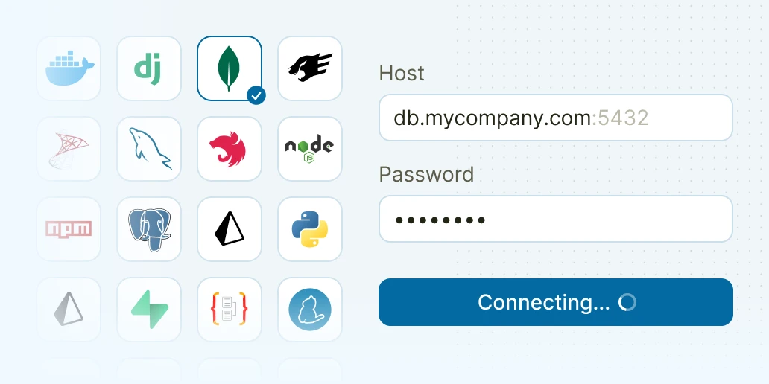Pick the black Prisma triangle tile
769x384 pixels.
click(x=230, y=229)
